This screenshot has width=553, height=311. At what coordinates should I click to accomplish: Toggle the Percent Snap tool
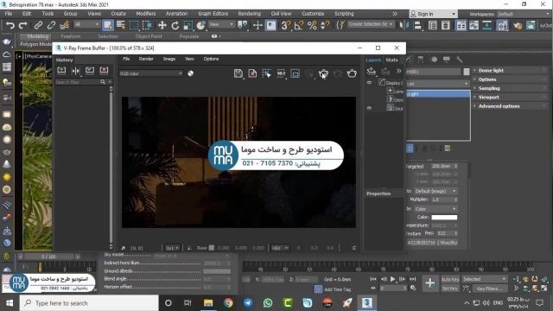click(312, 25)
